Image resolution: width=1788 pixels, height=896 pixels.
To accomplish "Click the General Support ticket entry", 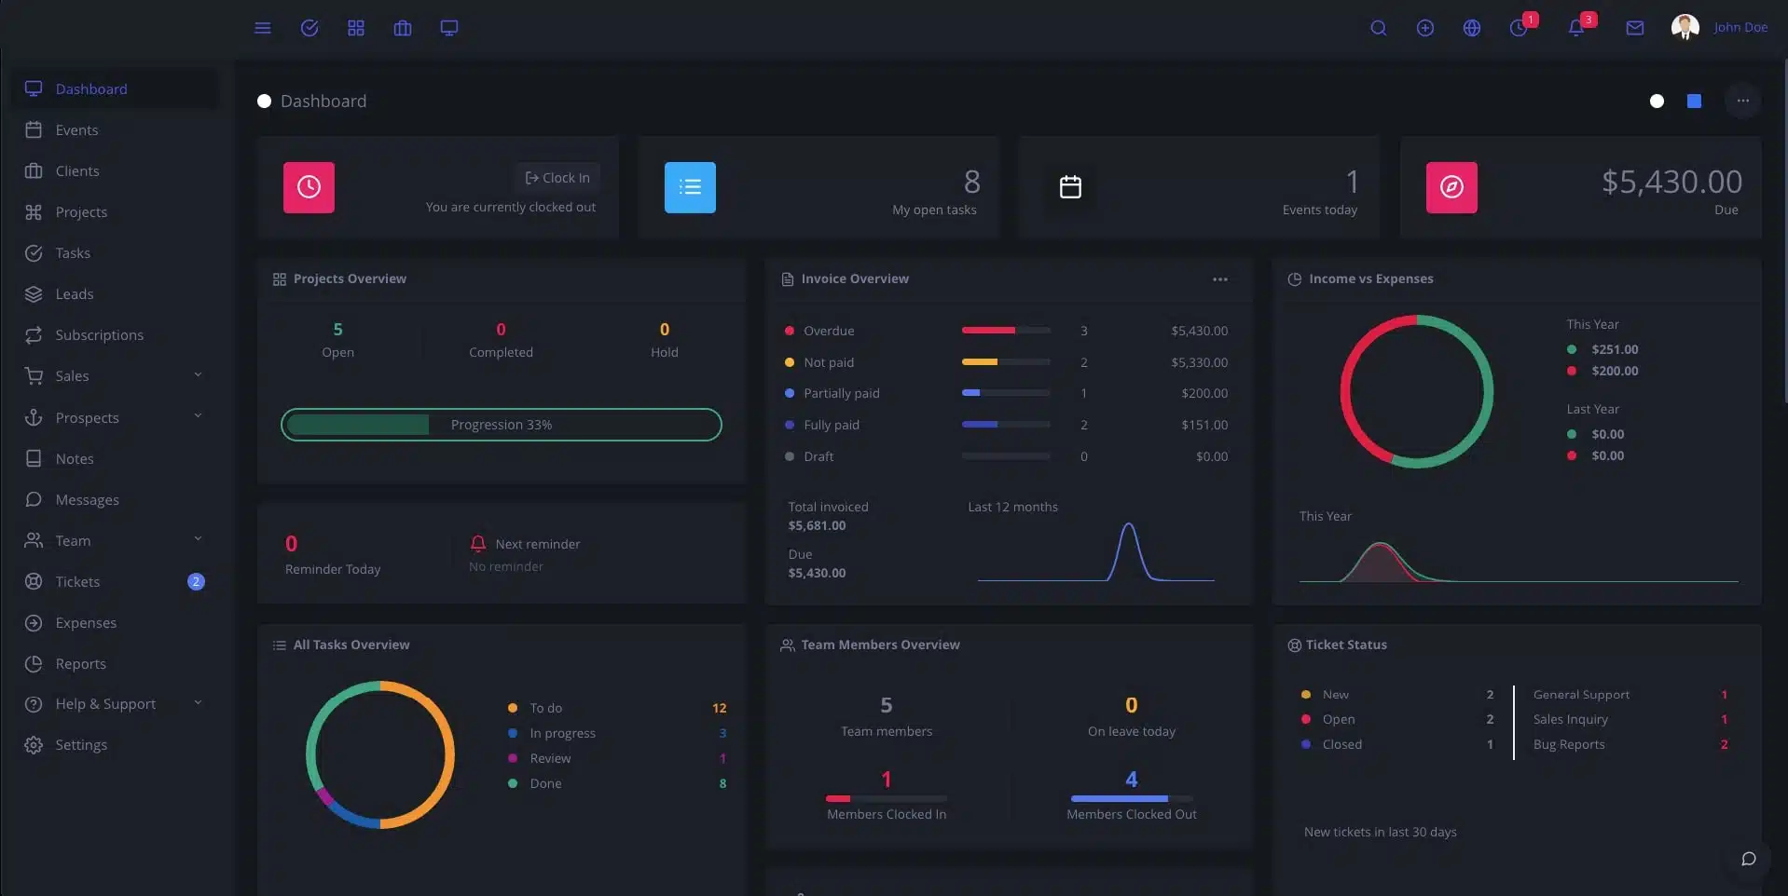I will coord(1581,695).
